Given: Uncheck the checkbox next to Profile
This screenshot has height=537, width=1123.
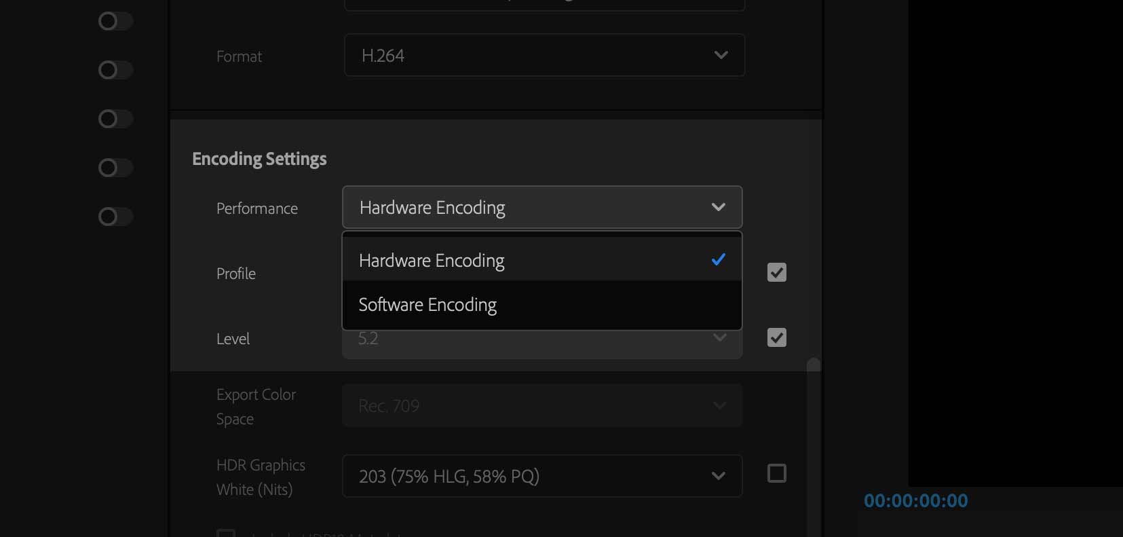Looking at the screenshot, I should coord(776,272).
